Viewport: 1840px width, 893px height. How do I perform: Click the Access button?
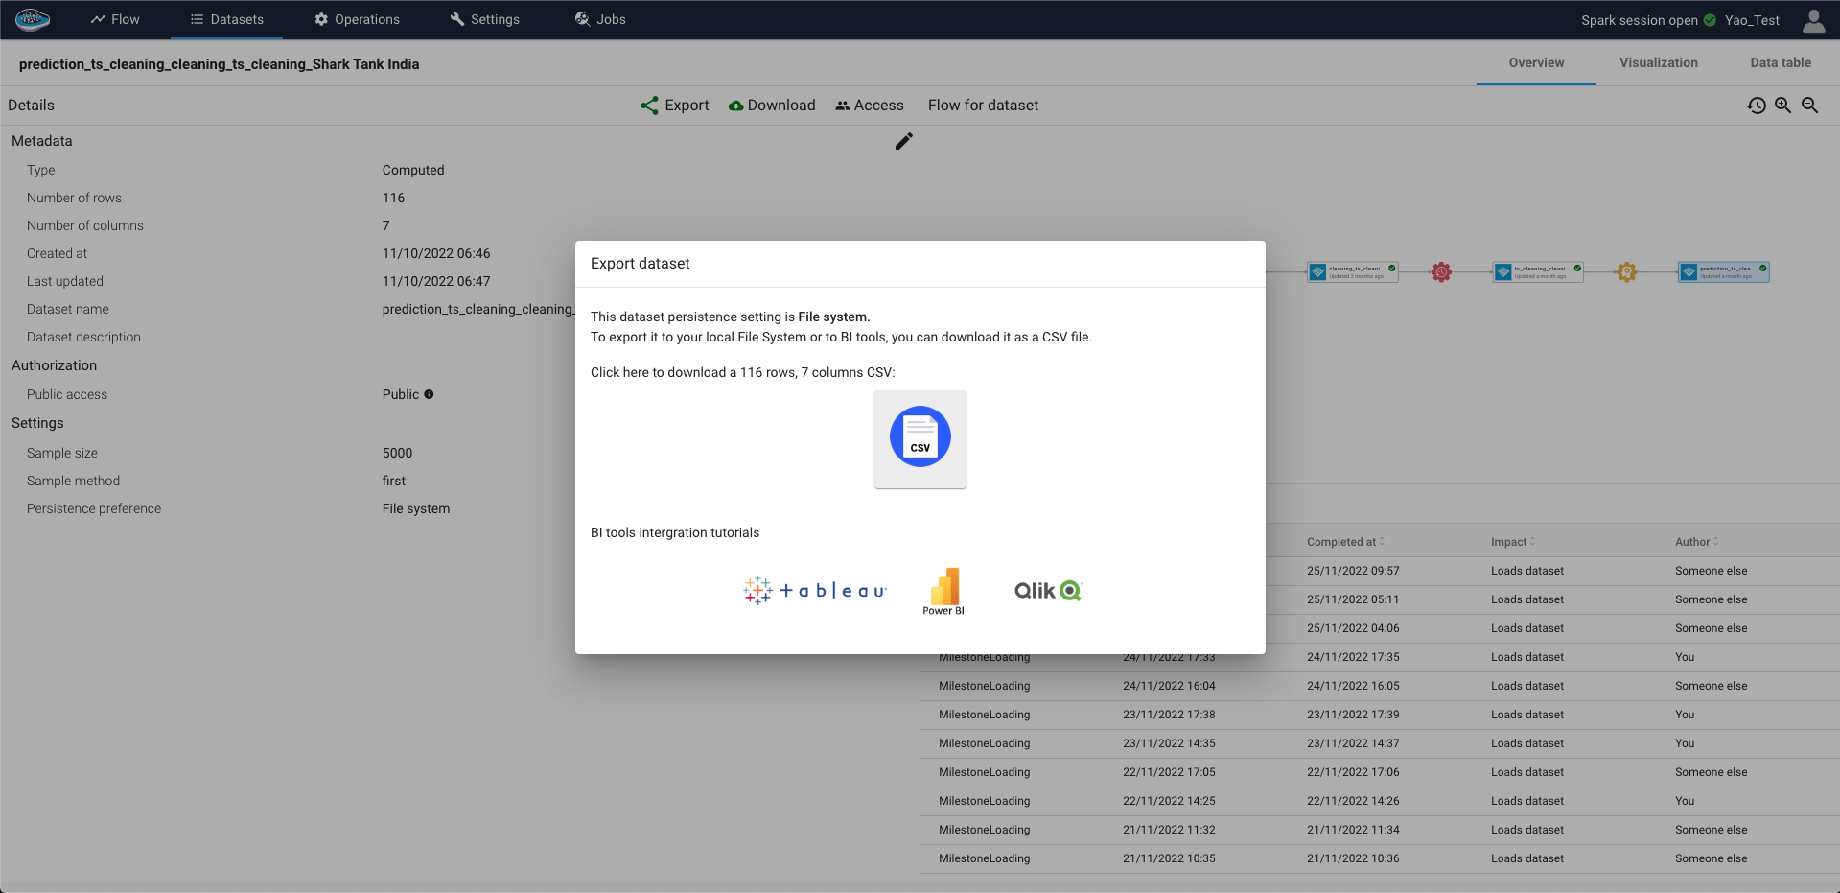pyautogui.click(x=869, y=106)
